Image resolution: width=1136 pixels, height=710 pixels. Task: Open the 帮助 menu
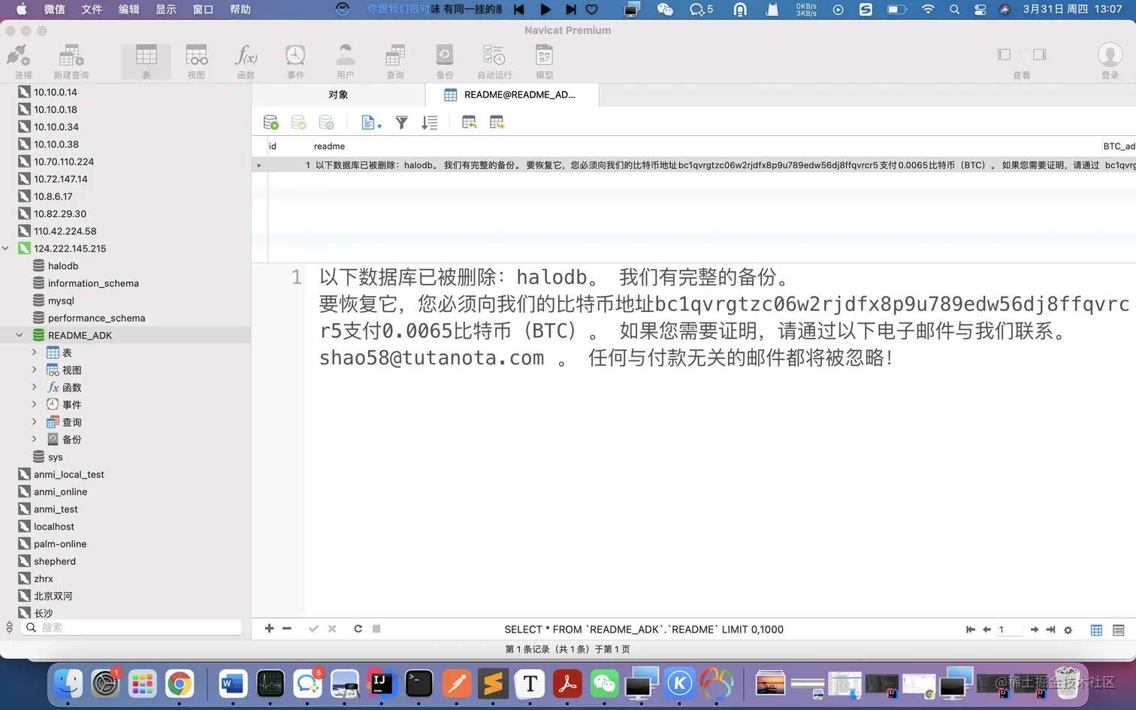coord(240,9)
